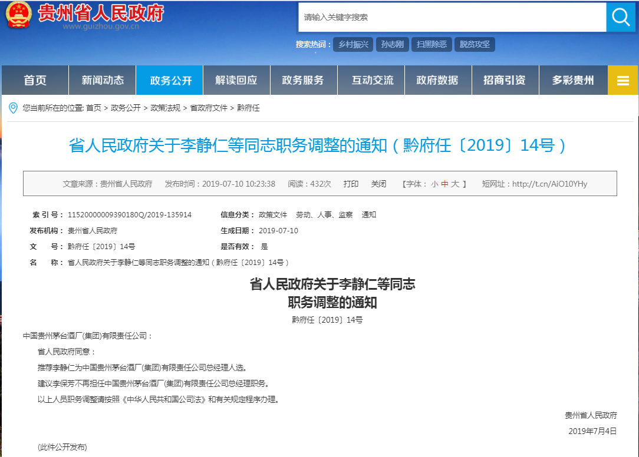Click 政策法规 in the breadcrumb
This screenshot has height=457, width=639.
tap(165, 108)
